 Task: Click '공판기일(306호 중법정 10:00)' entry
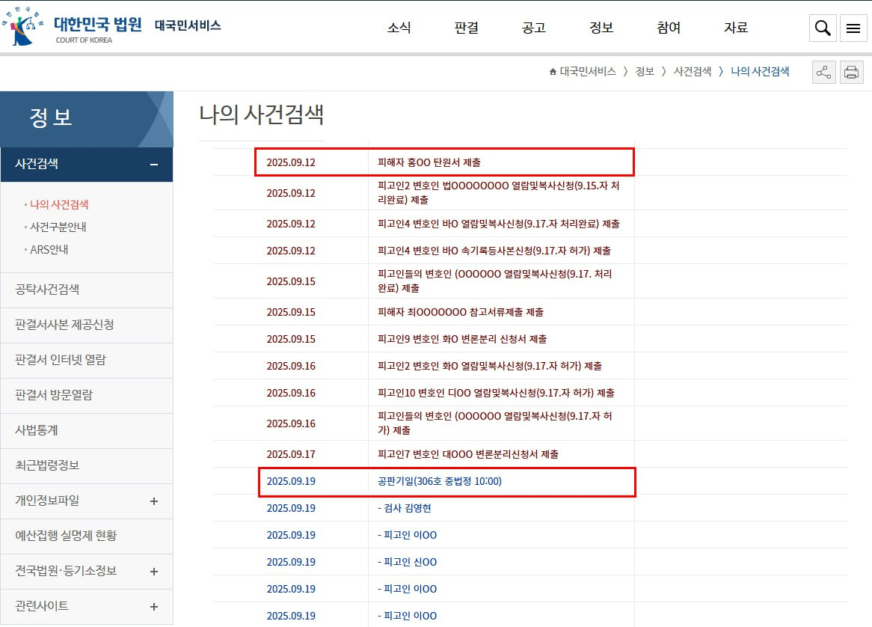pos(439,481)
